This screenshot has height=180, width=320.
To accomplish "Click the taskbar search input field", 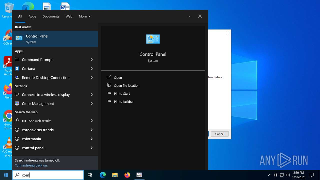I will coord(48,175).
